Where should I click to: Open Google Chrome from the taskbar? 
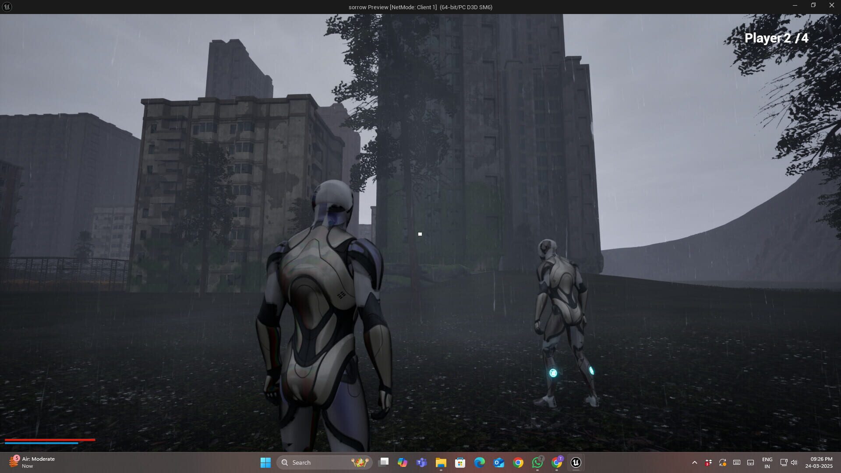[518, 462]
